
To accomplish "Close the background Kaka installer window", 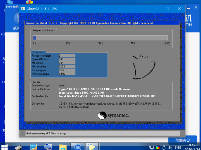I will click(196, 8).
